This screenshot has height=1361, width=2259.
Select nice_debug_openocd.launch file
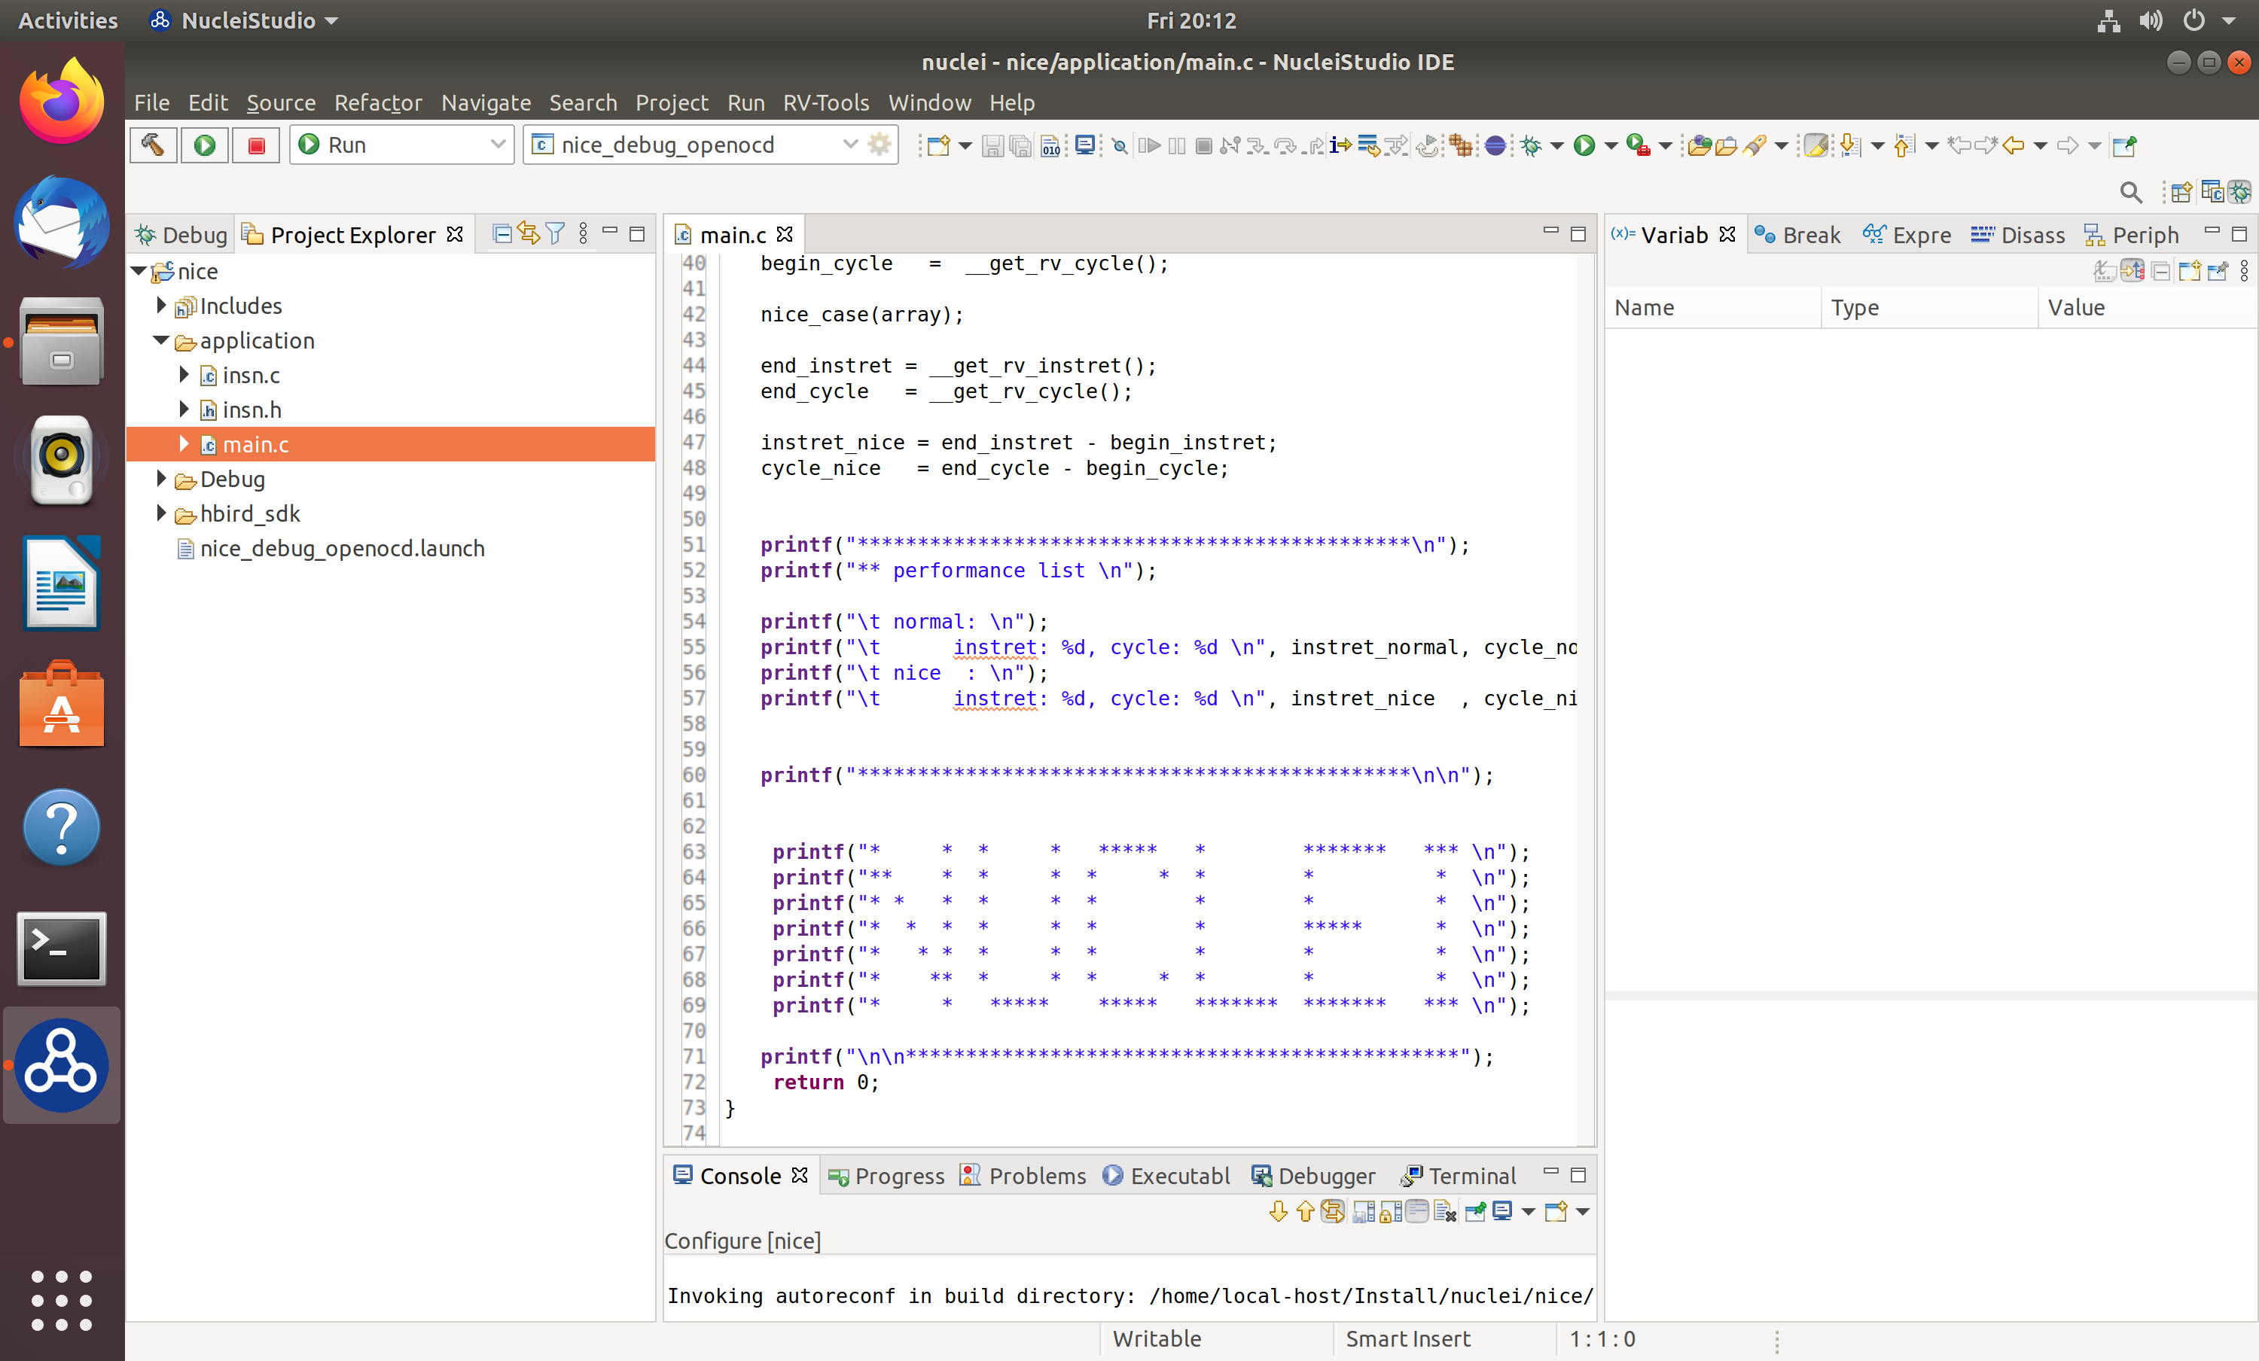[341, 548]
